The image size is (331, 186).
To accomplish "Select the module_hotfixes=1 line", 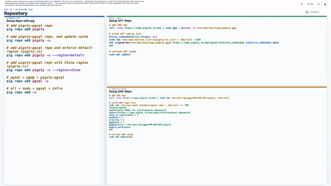I will tap(120, 127).
